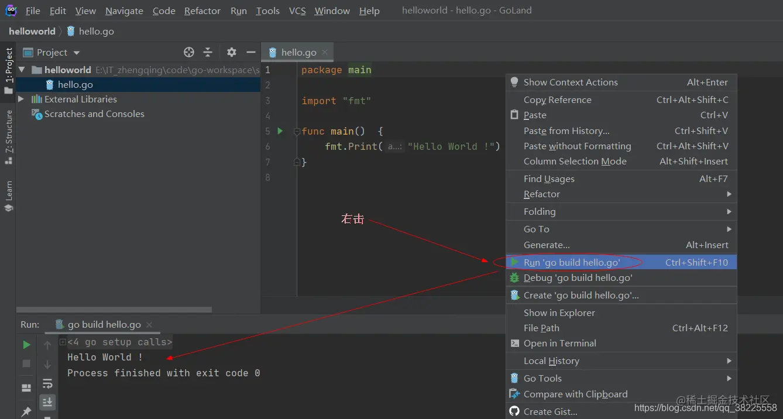The image size is (783, 419).
Task: Click the Collapse All icon in Project panel
Action: [208, 52]
